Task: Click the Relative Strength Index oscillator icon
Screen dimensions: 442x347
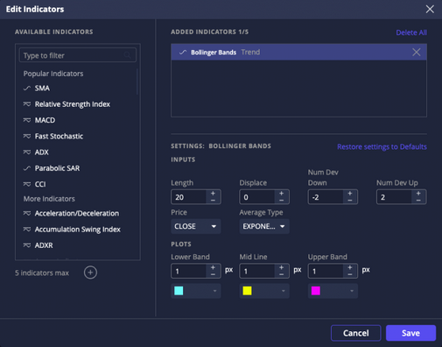Action: pyautogui.click(x=27, y=104)
